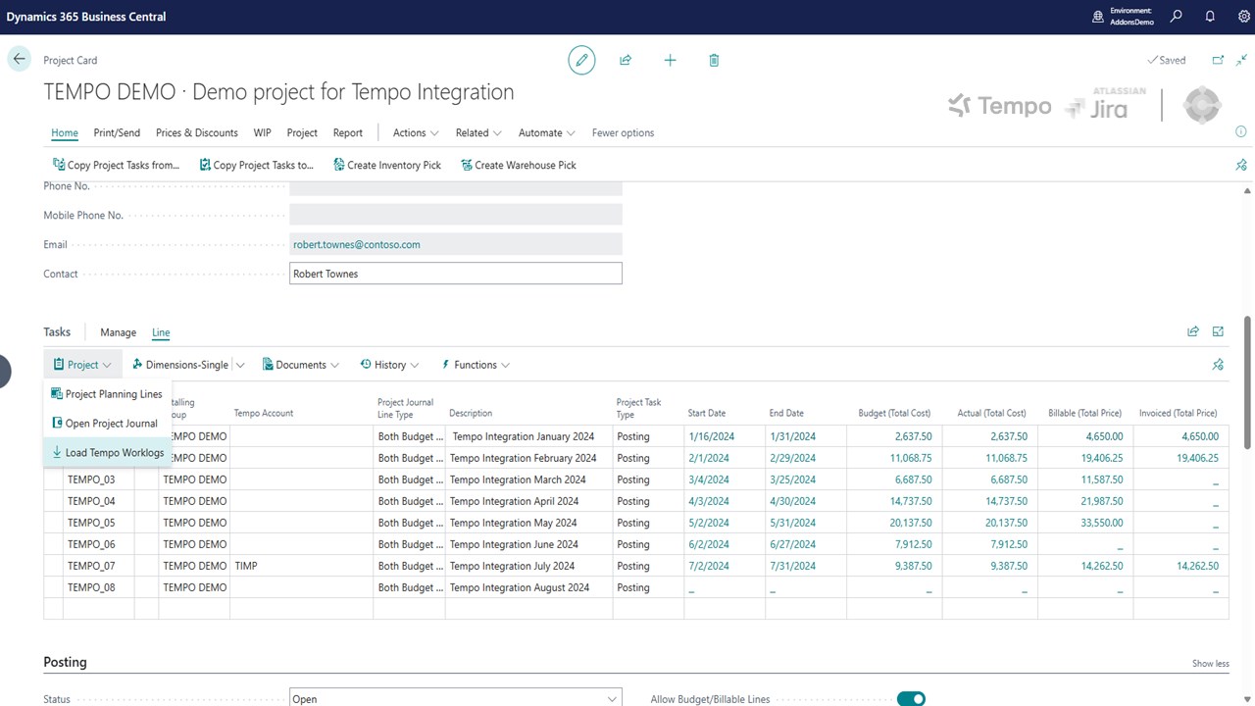Expand the Tasks section to full view
The height and width of the screenshot is (706, 1255).
(x=1219, y=332)
